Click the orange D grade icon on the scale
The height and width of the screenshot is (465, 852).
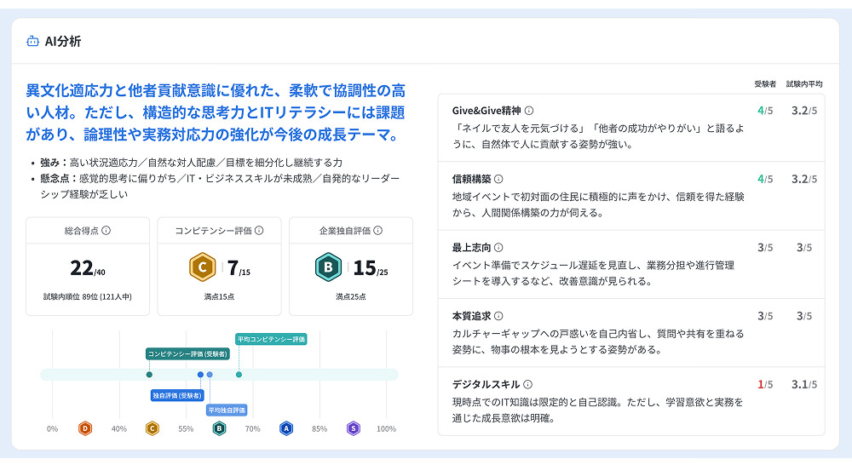coord(85,428)
